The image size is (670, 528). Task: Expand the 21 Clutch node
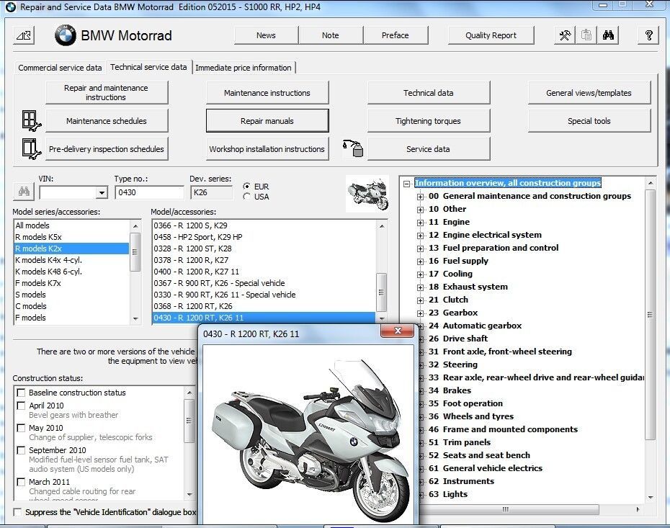click(x=421, y=300)
